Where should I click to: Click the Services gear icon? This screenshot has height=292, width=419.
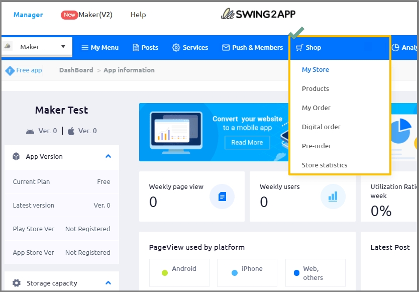click(176, 48)
